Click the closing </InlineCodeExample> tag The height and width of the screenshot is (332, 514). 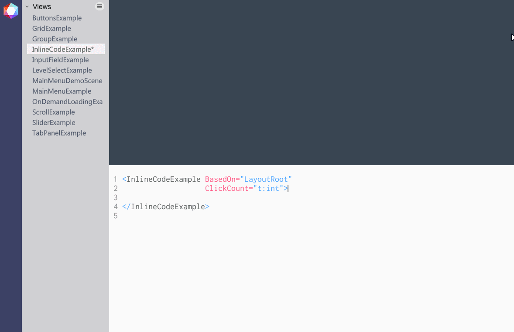pyautogui.click(x=165, y=207)
